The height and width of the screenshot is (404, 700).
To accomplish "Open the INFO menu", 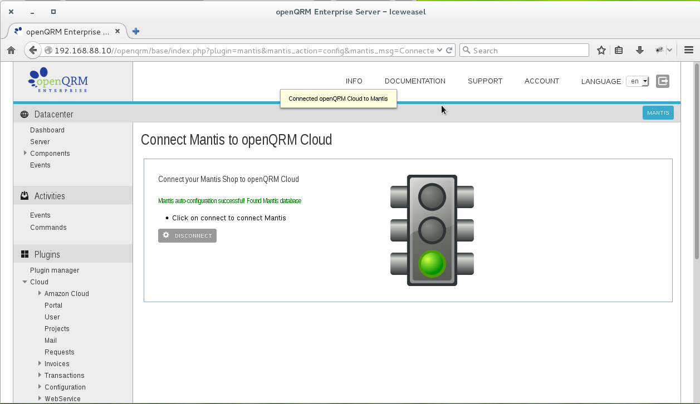I will coord(354,81).
